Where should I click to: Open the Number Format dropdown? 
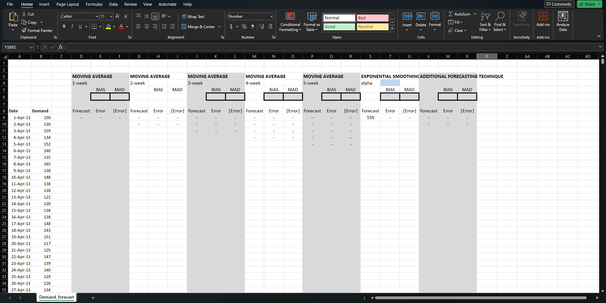271,16
